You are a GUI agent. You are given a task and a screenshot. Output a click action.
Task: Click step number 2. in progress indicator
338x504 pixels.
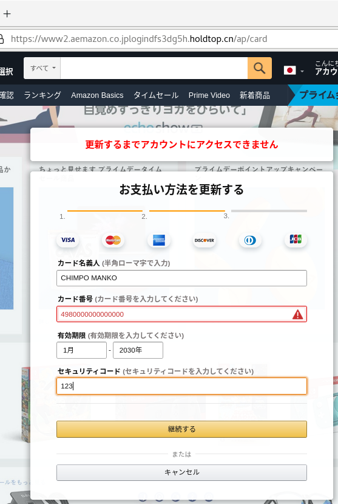[x=144, y=216]
